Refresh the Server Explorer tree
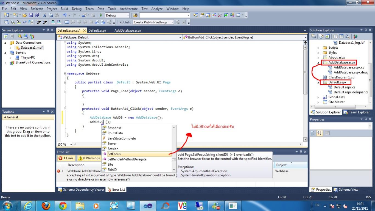375x211 pixels. point(6,36)
